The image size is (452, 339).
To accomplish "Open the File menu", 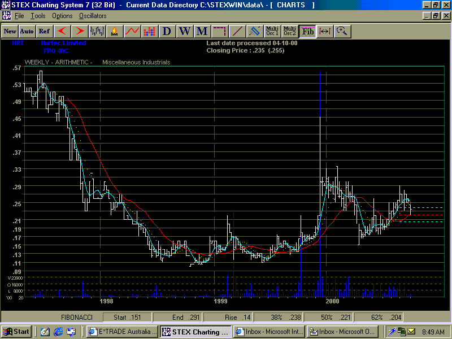I will [19, 16].
